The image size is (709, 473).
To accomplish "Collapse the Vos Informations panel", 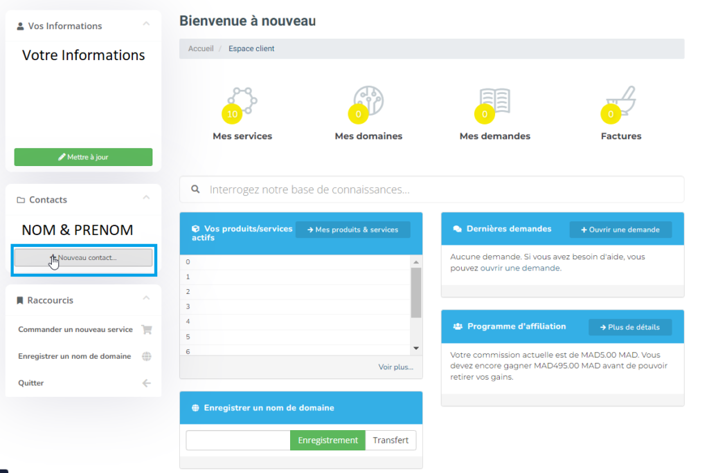I will pyautogui.click(x=146, y=24).
